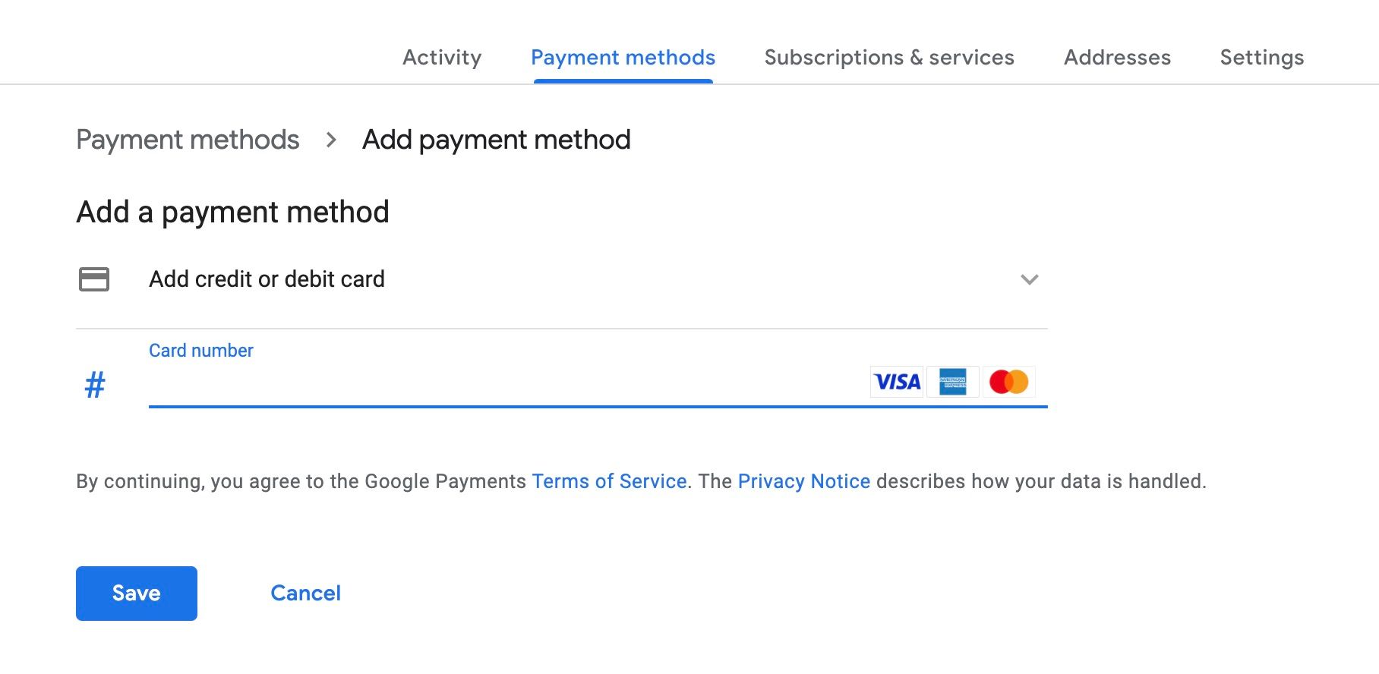View the Privacy Notice
The width and height of the screenshot is (1379, 674).
[804, 481]
